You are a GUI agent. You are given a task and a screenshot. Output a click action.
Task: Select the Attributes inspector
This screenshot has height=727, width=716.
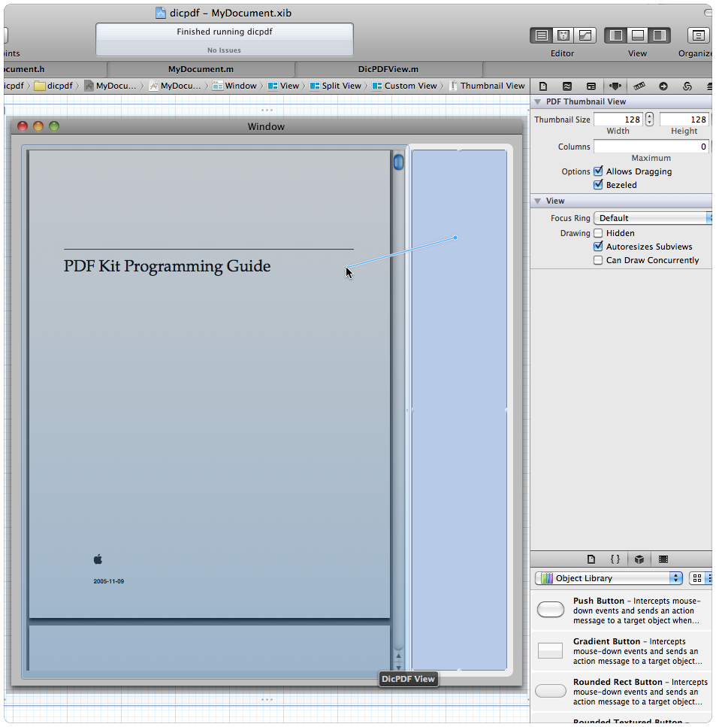[x=615, y=86]
